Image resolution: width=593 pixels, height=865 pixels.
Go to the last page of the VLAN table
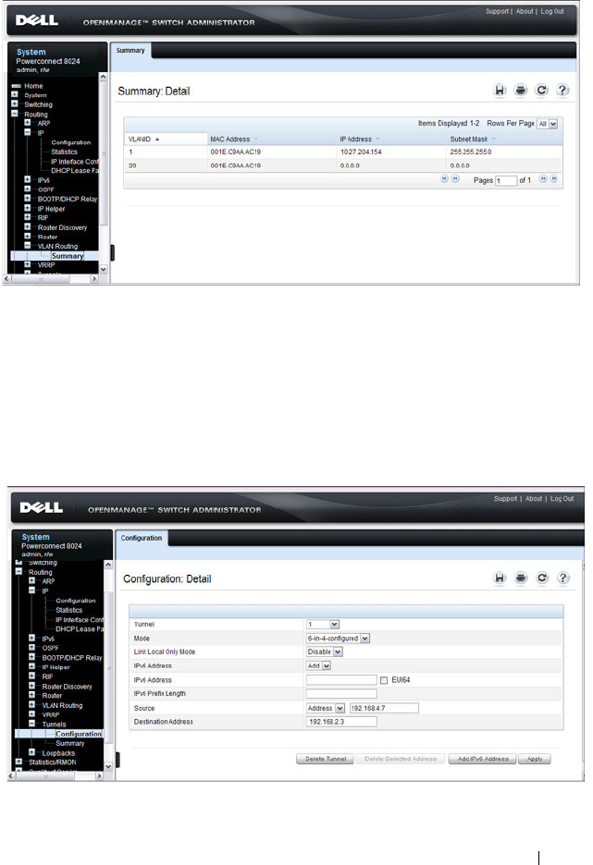554,178
